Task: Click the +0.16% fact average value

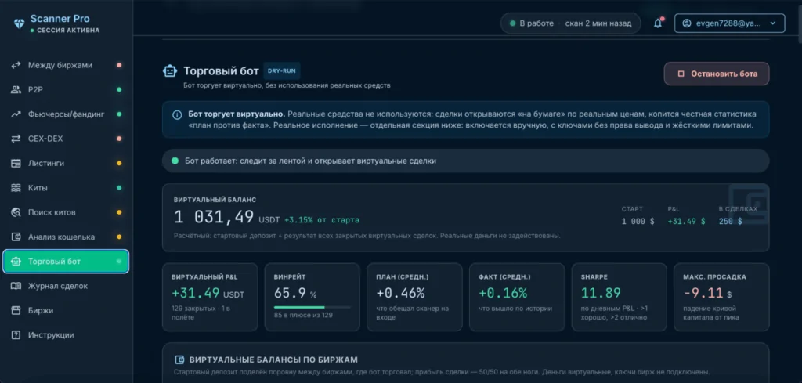Action: point(503,293)
